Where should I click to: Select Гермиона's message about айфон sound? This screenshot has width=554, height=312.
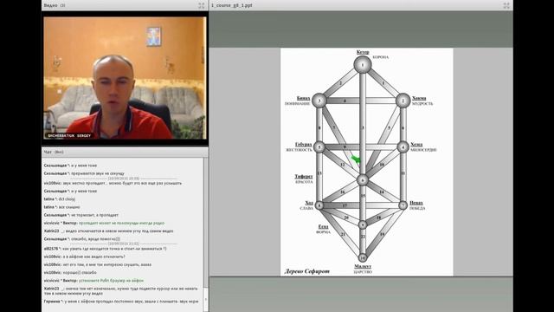[x=121, y=302]
